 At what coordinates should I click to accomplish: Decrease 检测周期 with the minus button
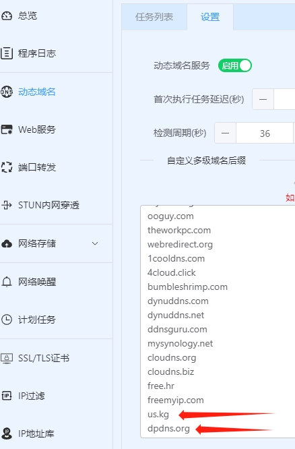225,133
